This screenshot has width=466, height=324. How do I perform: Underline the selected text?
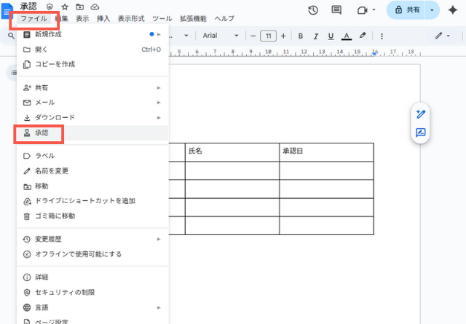pyautogui.click(x=331, y=36)
